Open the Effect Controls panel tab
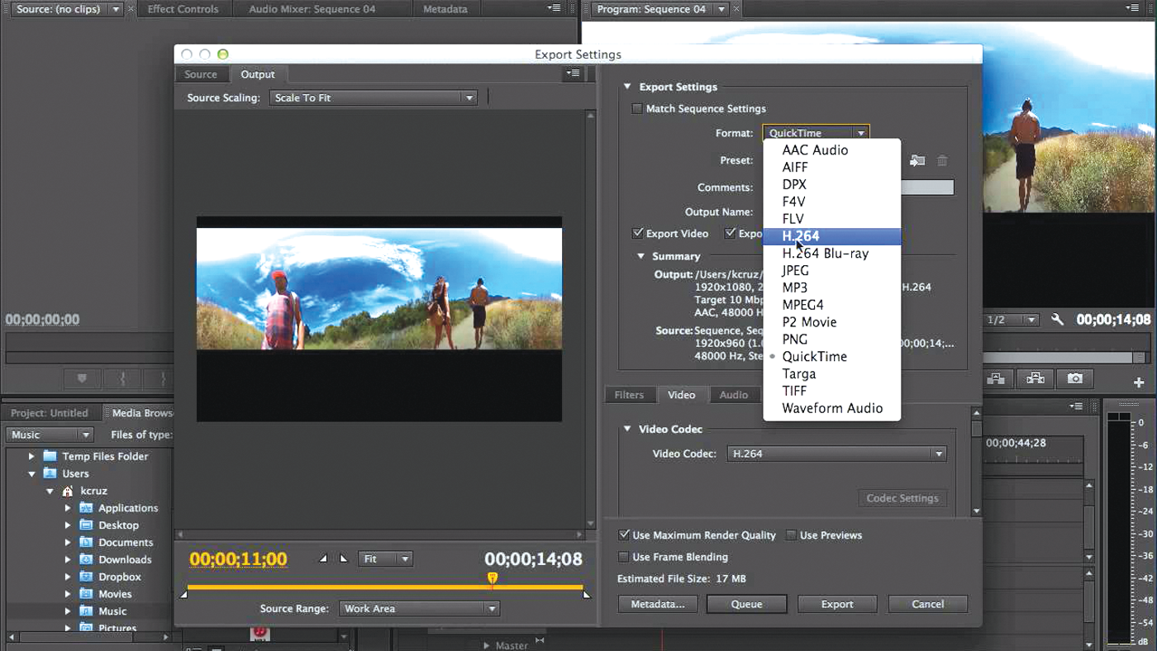Image resolution: width=1157 pixels, height=651 pixels. point(183,9)
